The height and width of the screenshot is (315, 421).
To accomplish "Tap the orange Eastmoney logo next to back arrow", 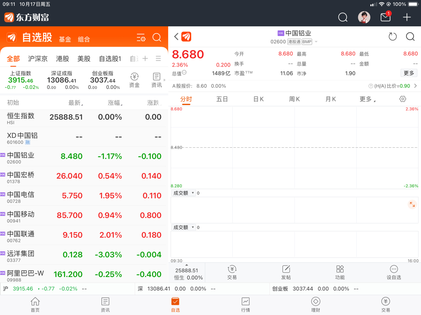I will coord(186,37).
